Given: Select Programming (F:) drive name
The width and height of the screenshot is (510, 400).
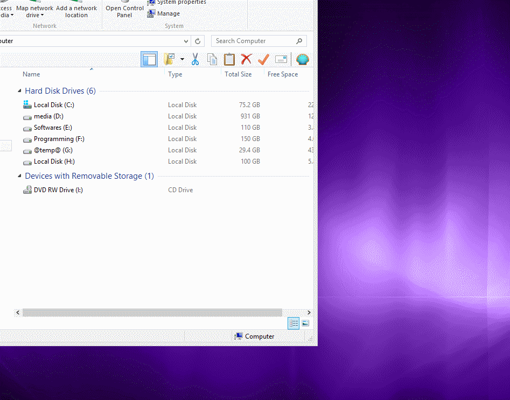Looking at the screenshot, I should pos(59,139).
